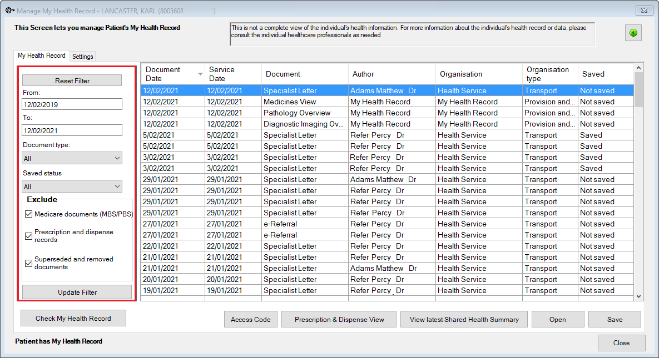The image size is (659, 358).
Task: Select the Medicines View document row
Action: 388,102
